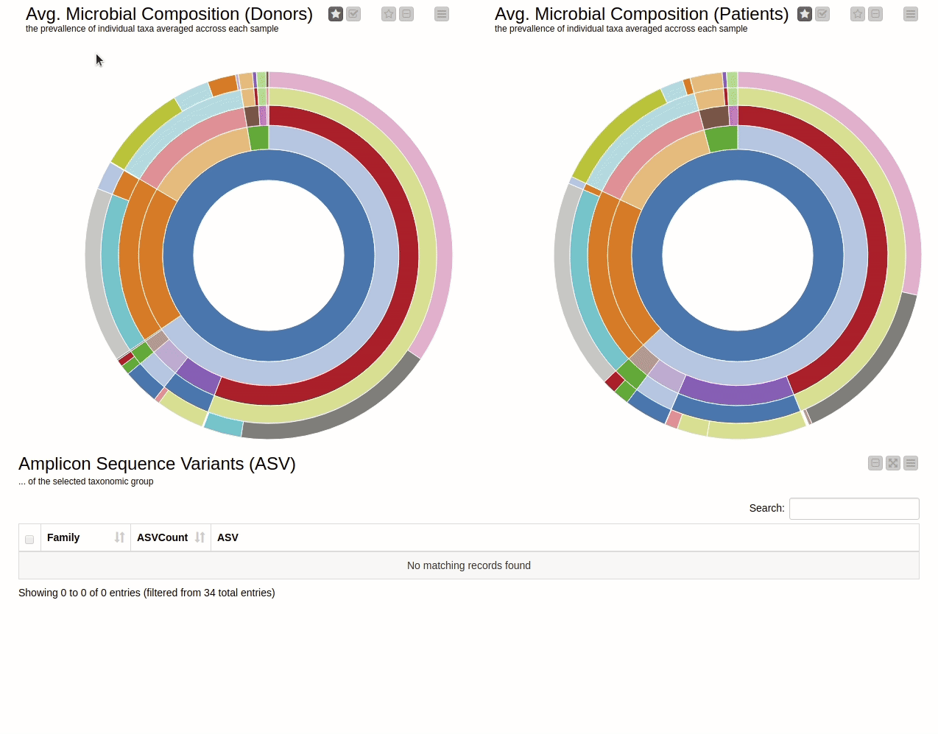Click the outline star icon on Patients chart

pos(858,14)
